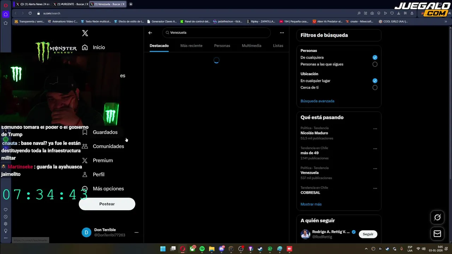Open Nicolás Maduro trend

(314, 133)
